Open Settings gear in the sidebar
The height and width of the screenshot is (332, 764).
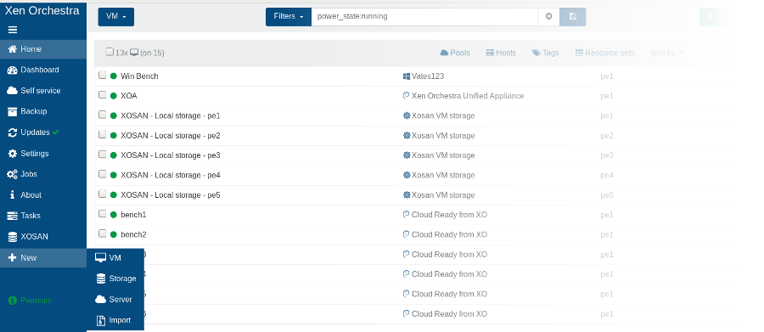12,154
